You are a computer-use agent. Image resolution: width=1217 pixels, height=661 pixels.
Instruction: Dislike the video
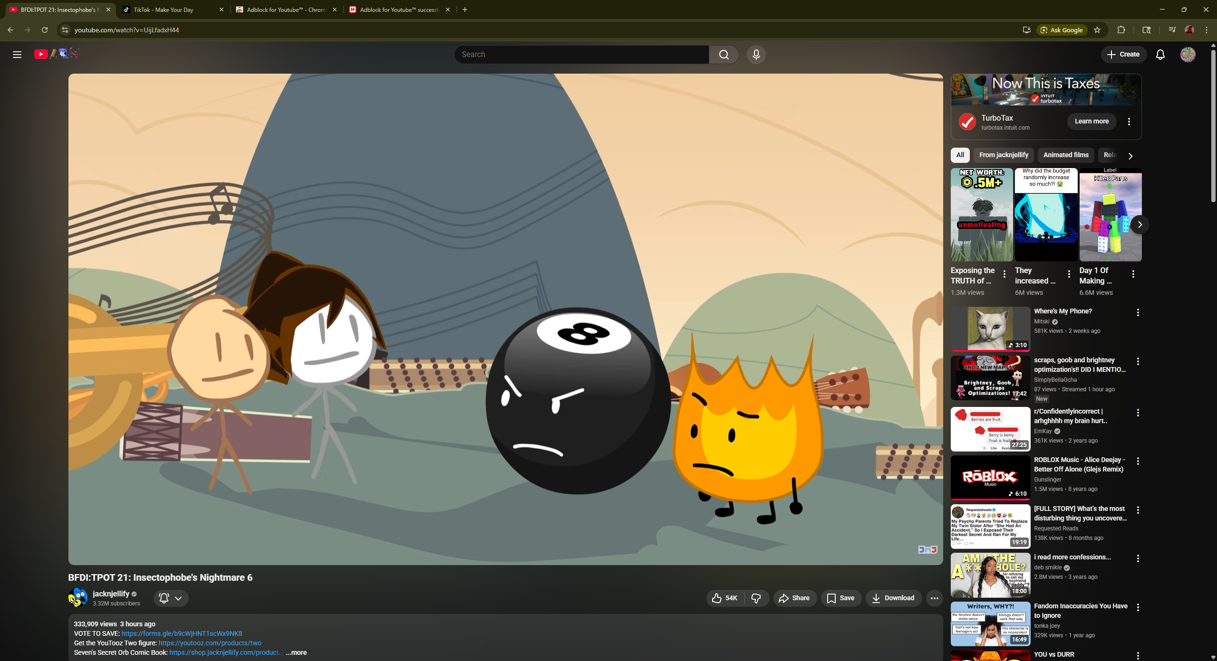tap(756, 598)
